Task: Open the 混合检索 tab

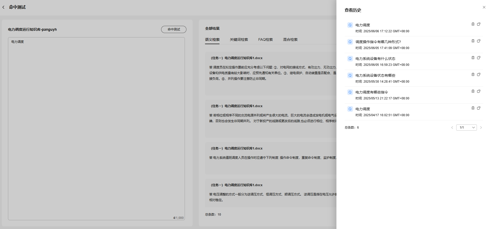Action: tap(290, 40)
